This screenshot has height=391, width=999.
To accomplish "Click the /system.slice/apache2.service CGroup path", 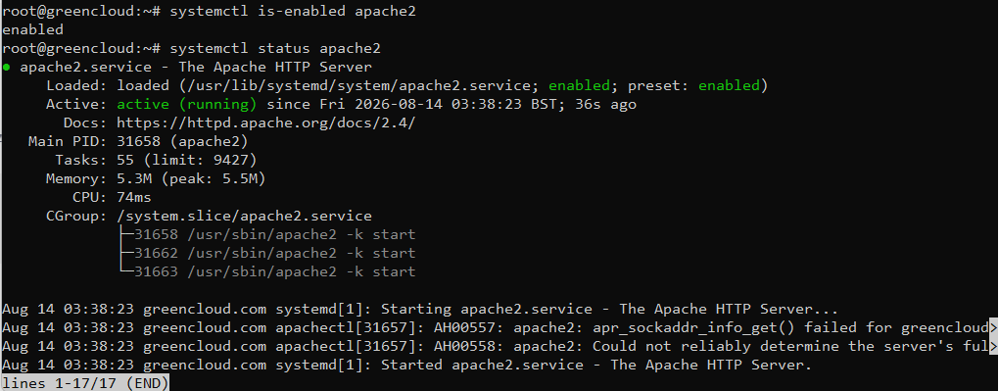I will 244,217.
